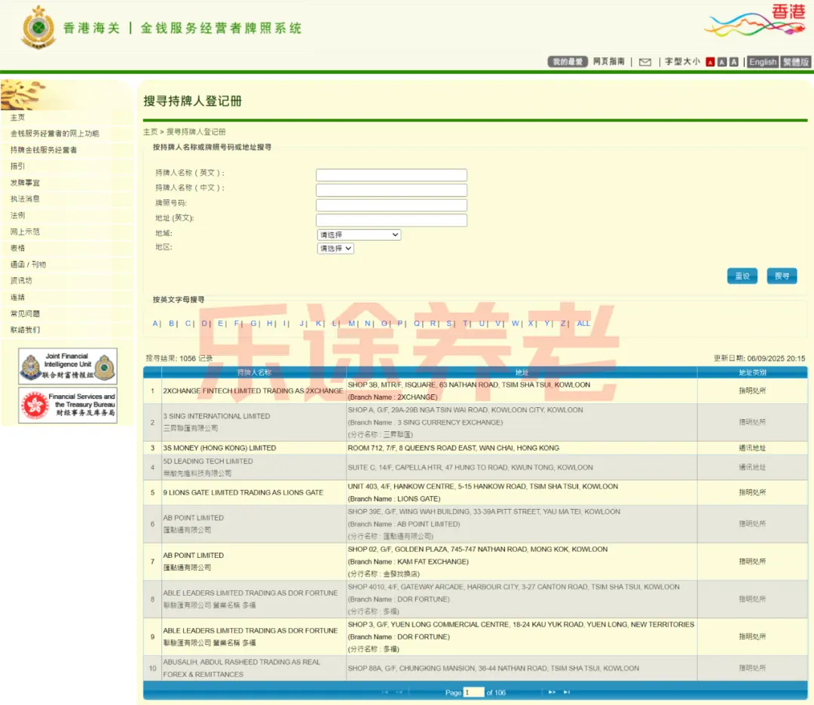This screenshot has height=705, width=814.
Task: Select address ROOM 712, 7/F, 8 QUEEN'S ROAD EAST
Action: pyautogui.click(x=453, y=448)
